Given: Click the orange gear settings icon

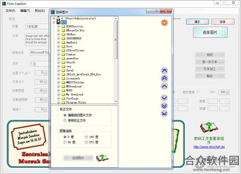Looking at the screenshot, I should 164,23.
